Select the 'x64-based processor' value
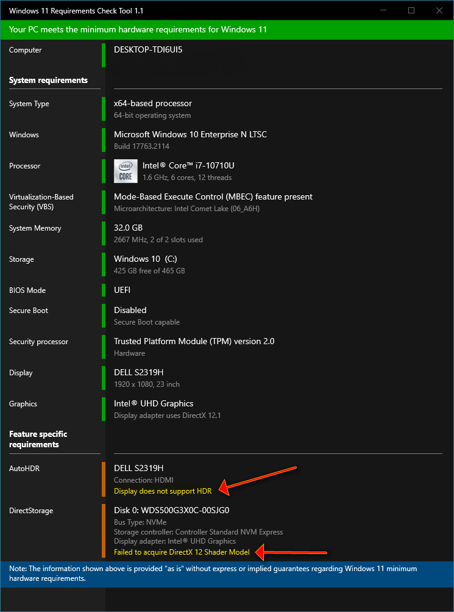Image resolution: width=454 pixels, height=612 pixels. (153, 104)
